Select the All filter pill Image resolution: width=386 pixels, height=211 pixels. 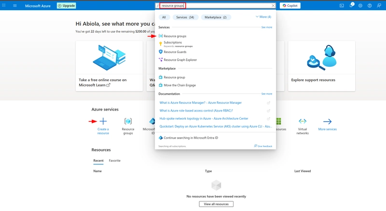[164, 17]
